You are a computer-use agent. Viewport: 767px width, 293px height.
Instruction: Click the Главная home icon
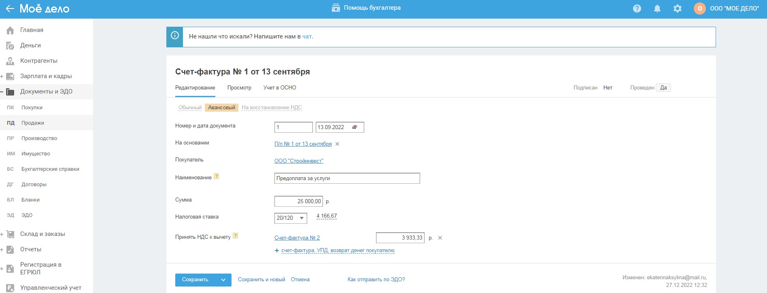(10, 30)
